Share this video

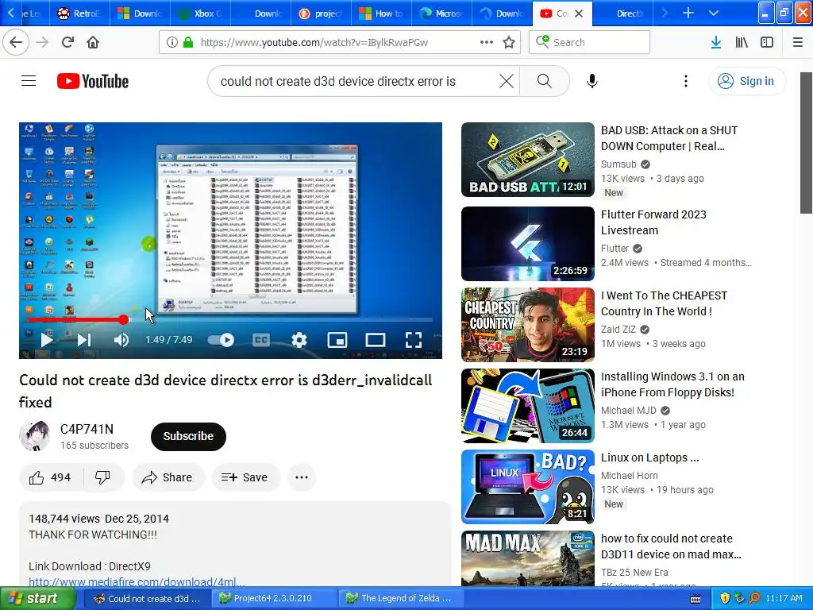[x=168, y=477]
